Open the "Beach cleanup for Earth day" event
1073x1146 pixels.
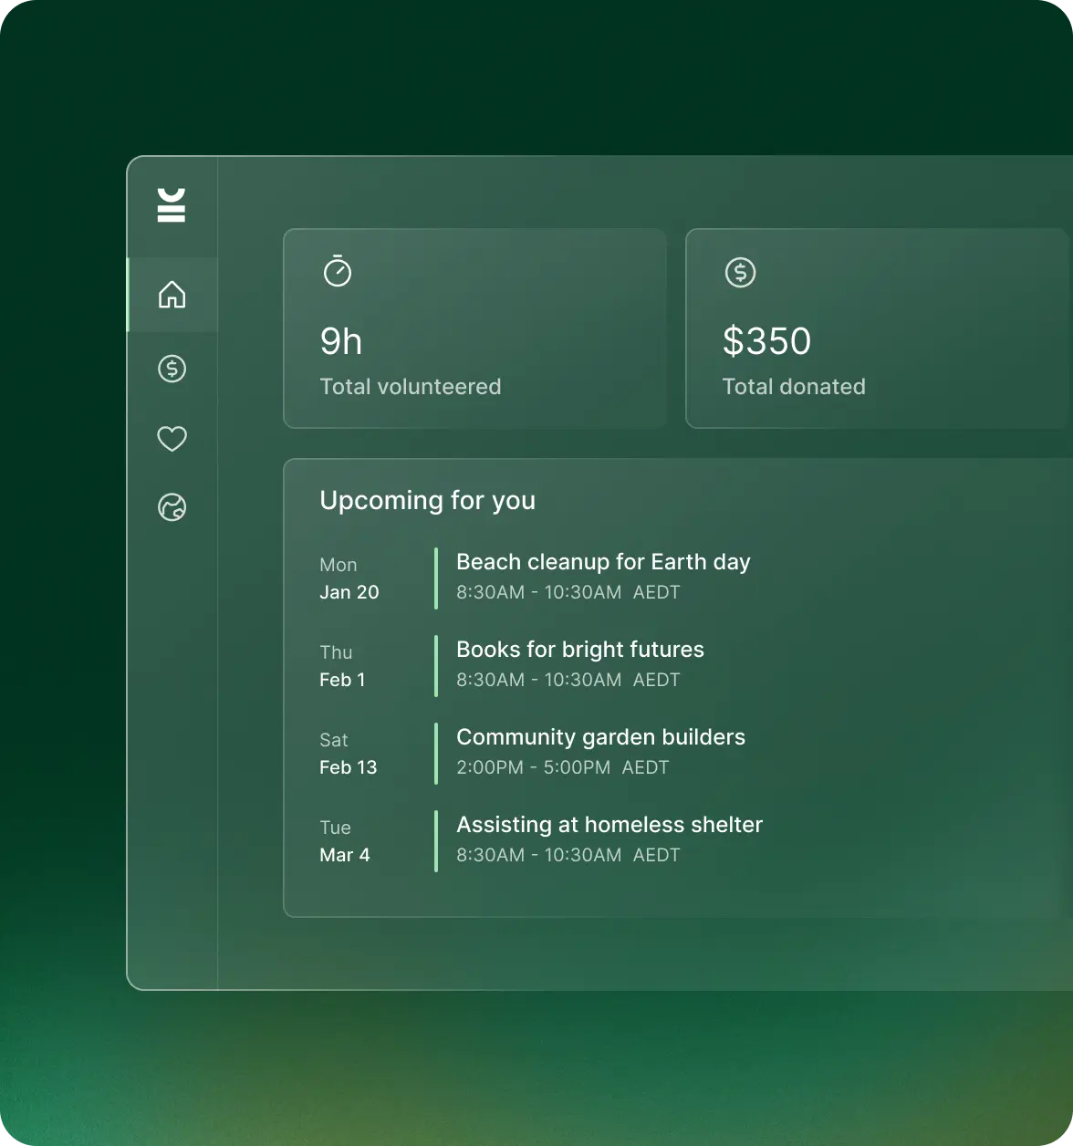pos(603,562)
